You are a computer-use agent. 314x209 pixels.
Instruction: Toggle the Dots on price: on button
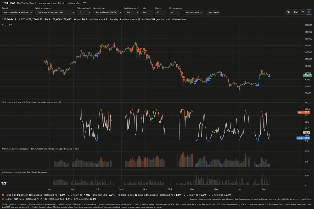pyautogui.click(x=194, y=12)
